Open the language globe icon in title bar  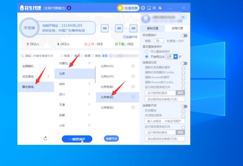(143, 8)
